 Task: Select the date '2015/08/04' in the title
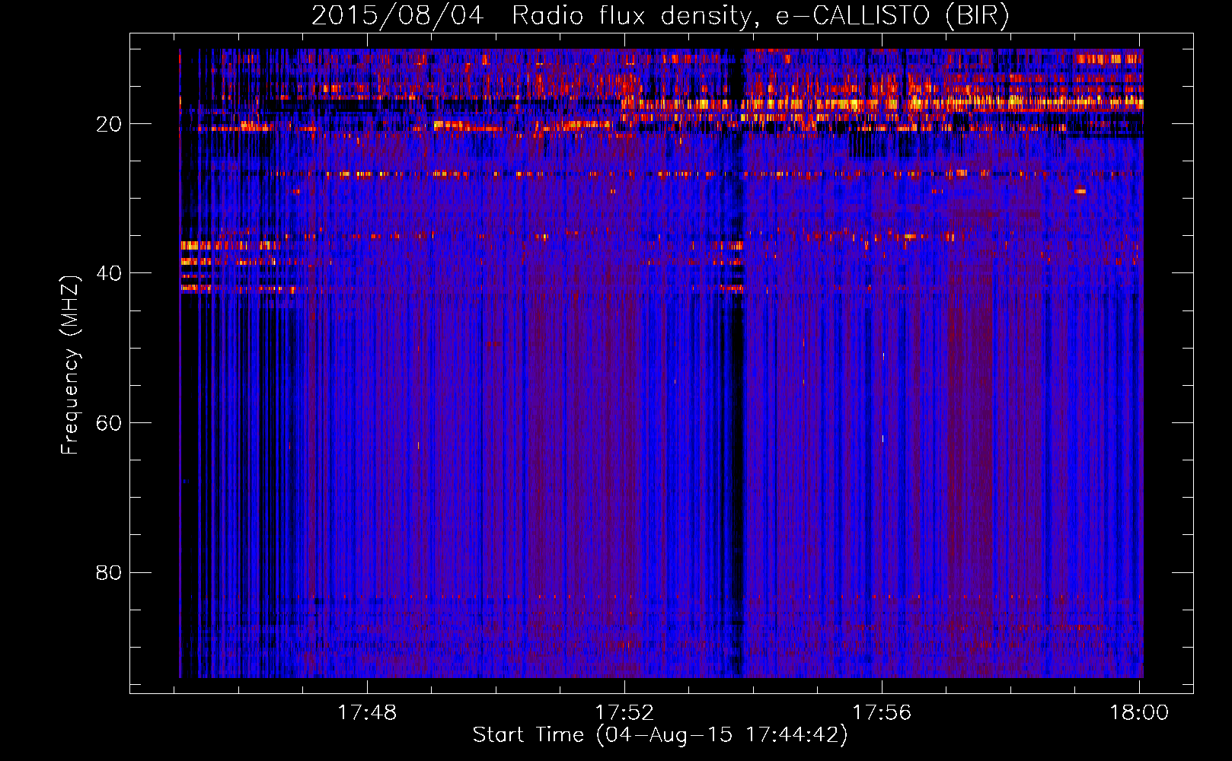pos(397,16)
